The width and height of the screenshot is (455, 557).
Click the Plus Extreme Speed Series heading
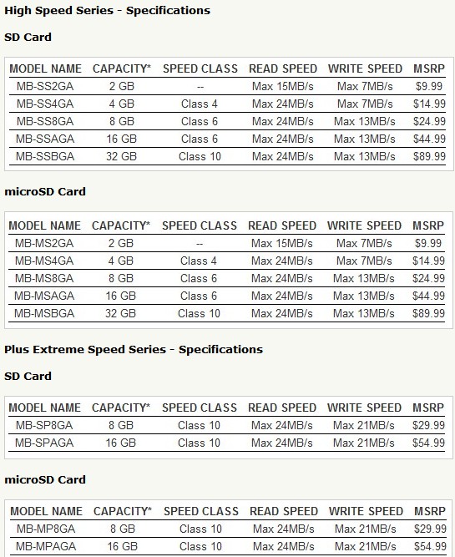click(134, 350)
